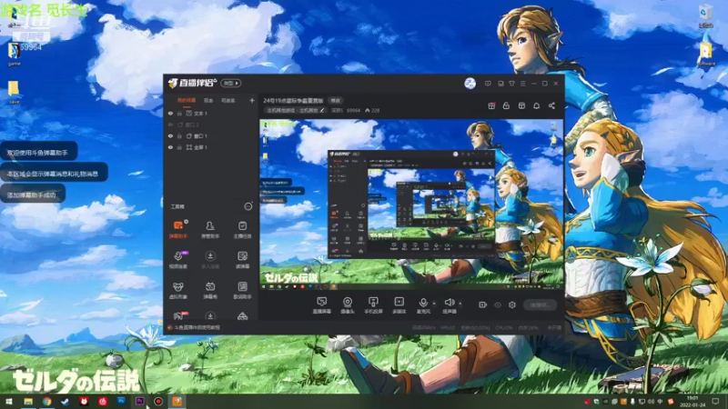Select the 窗口 2 source row

pos(212,125)
